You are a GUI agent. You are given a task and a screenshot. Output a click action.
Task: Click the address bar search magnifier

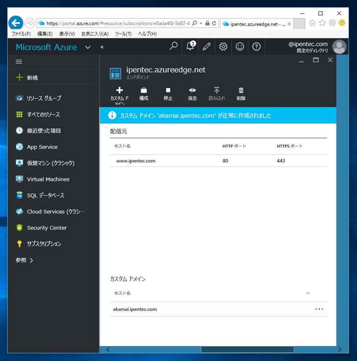pos(194,23)
